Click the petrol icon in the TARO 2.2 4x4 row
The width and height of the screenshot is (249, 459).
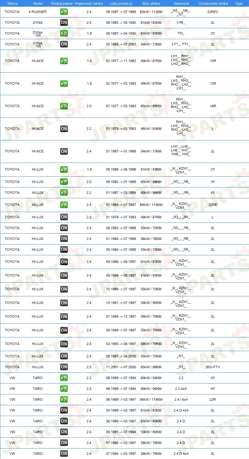64,389
